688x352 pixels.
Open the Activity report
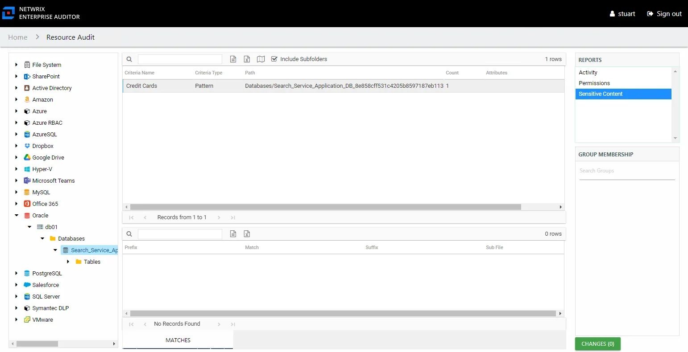pos(623,73)
